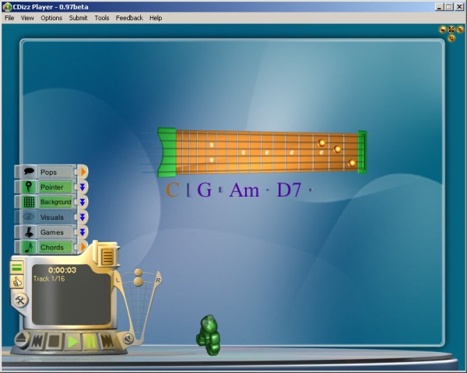Click the thumbs-up rating icon on player
Viewport: 467px width, 373px height.
17,281
